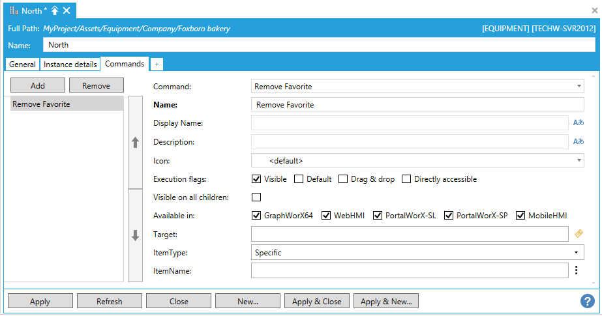Image resolution: width=602 pixels, height=316 pixels.
Task: Click the pin-up arrow icon on North tab
Action: [55, 10]
